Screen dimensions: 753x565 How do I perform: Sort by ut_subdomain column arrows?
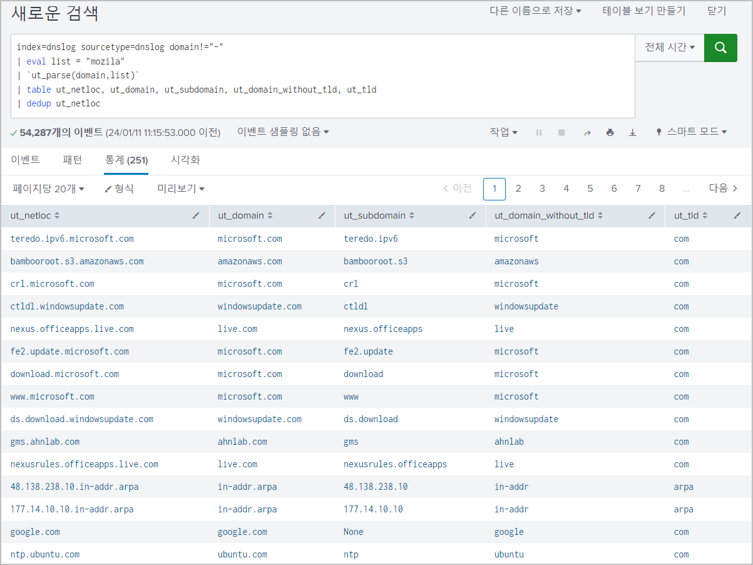tap(412, 215)
